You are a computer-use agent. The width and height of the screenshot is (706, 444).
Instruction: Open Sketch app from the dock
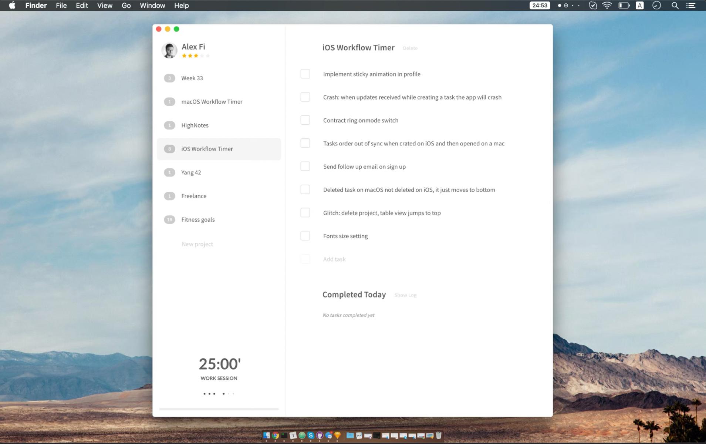[337, 435]
